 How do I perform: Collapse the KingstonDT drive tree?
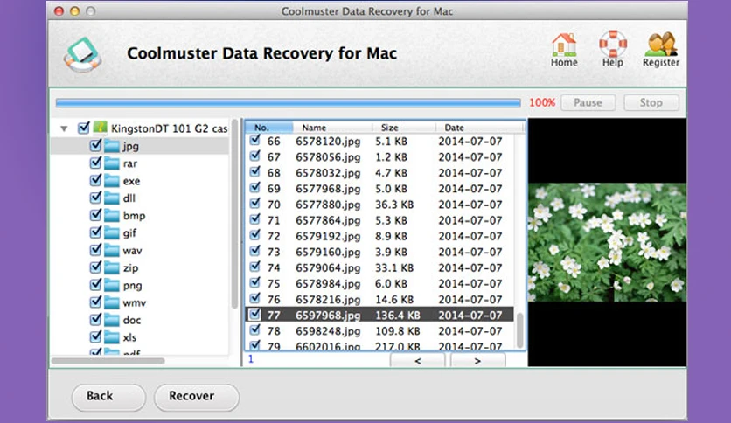pyautogui.click(x=65, y=128)
